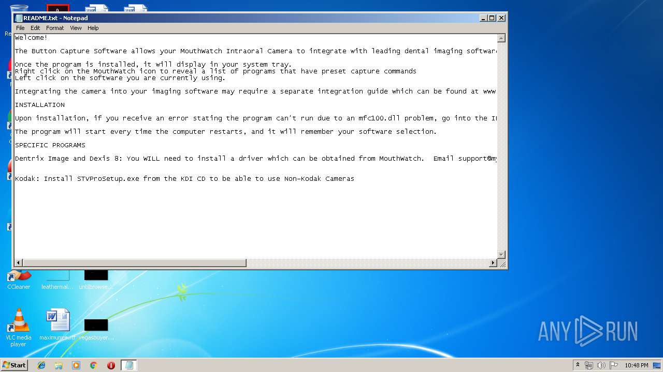Open the View menu
This screenshot has width=663, height=372.
(x=76, y=28)
